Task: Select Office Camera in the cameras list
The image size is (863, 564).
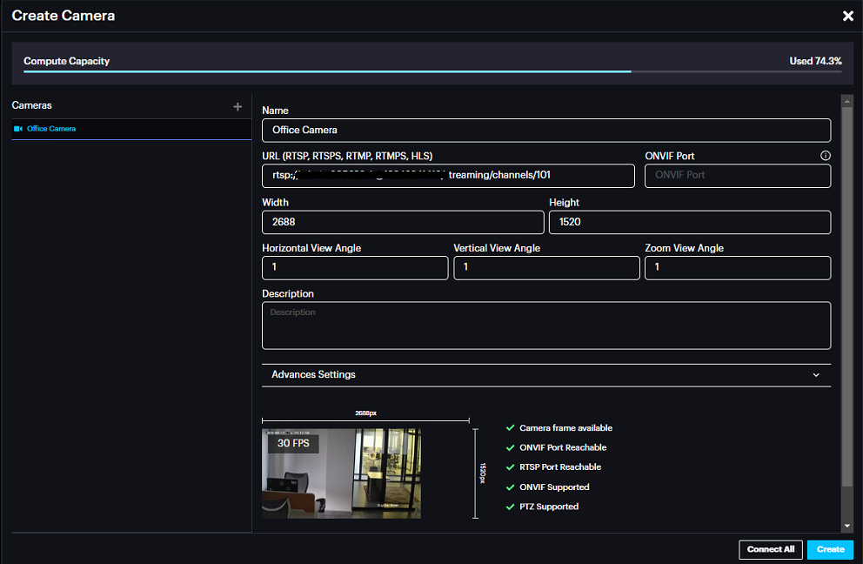Action: point(51,129)
